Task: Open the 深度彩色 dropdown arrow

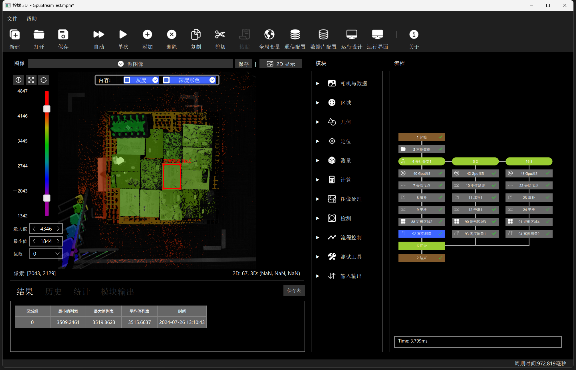Action: [212, 80]
